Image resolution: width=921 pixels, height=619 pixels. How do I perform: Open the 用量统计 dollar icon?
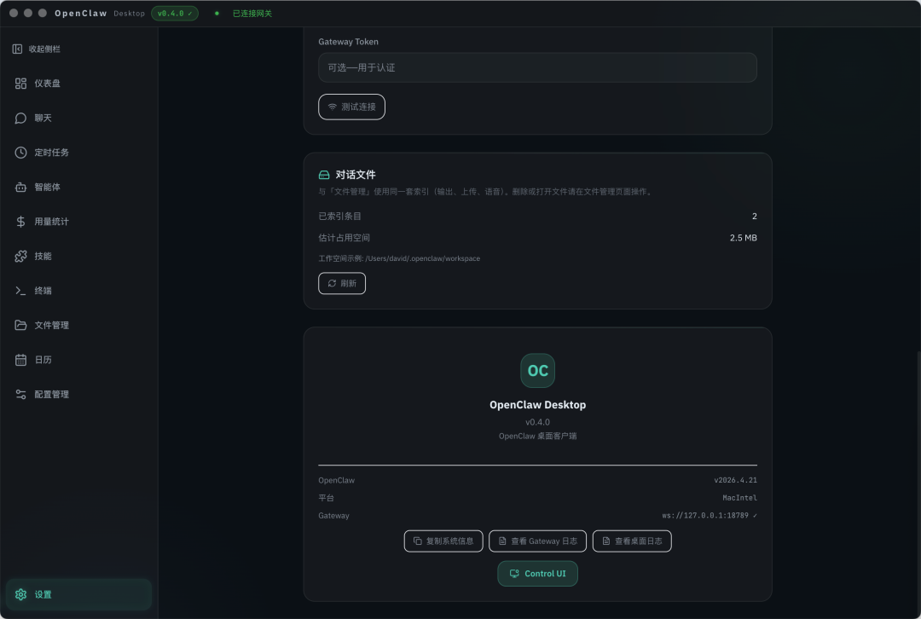click(20, 222)
